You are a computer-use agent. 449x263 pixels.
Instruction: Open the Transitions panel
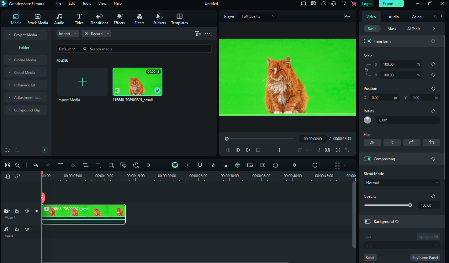pyautogui.click(x=99, y=18)
